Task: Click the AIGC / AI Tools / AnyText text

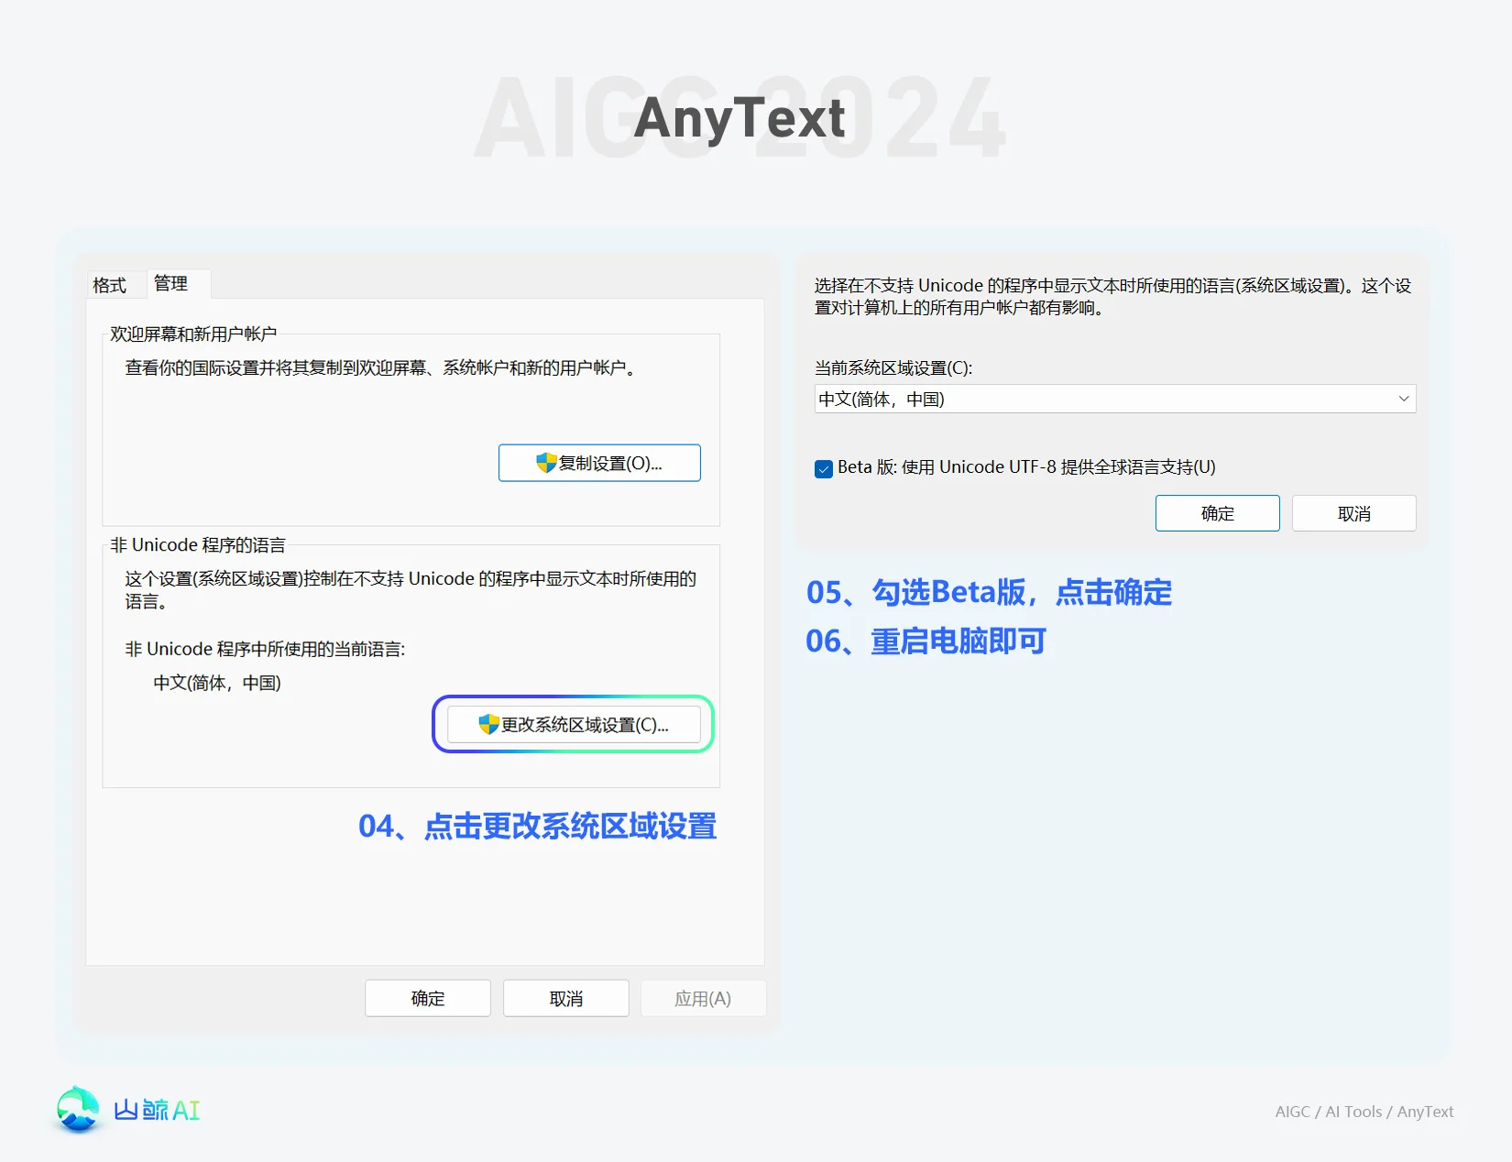Action: (x=1364, y=1112)
